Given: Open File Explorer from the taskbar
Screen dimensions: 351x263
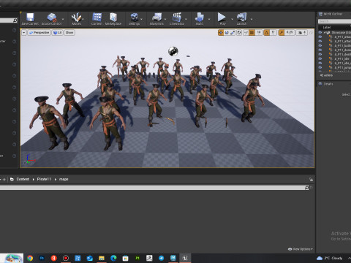Looking at the screenshot, I should 102,258.
